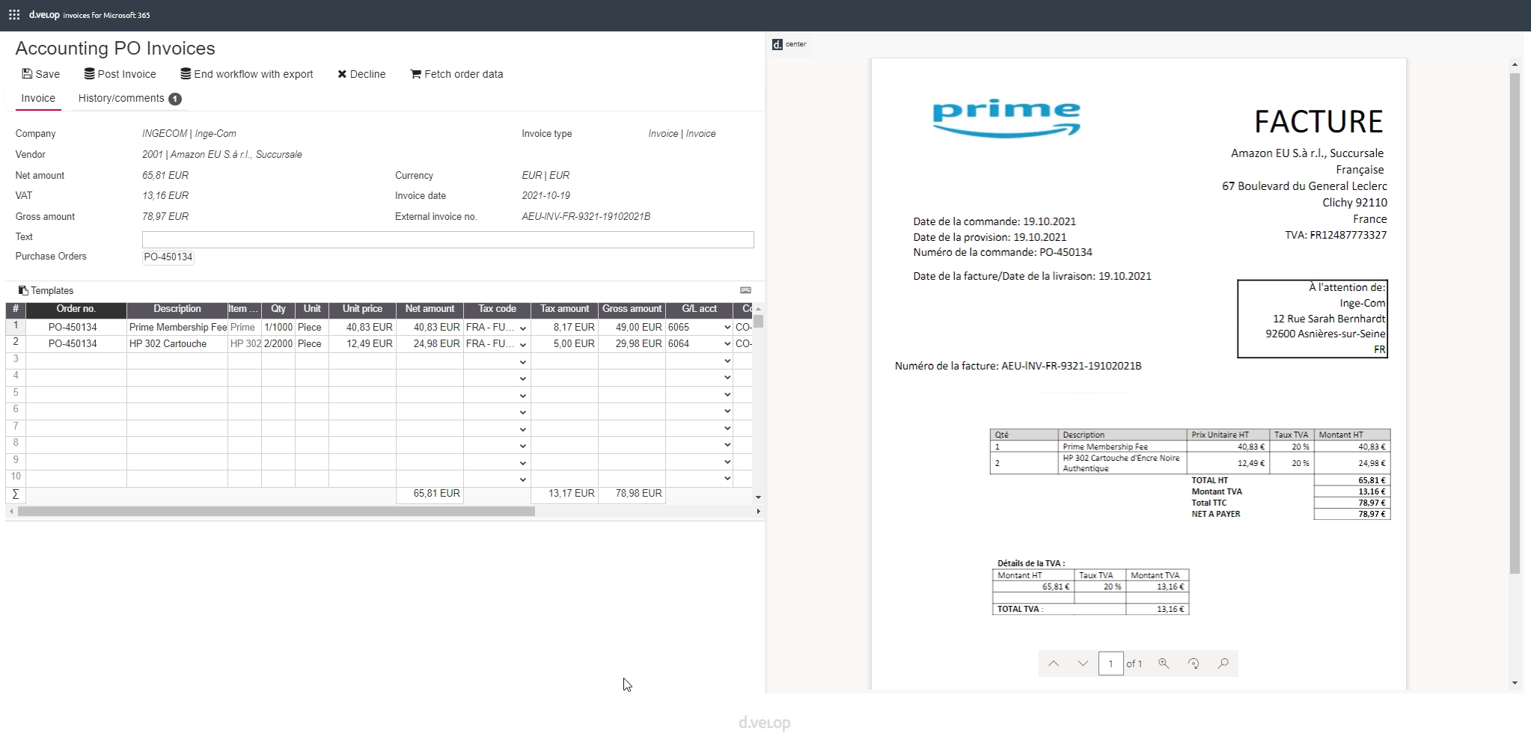Click the Description column header
Viewport: 1531px width, 751px height.
(177, 309)
